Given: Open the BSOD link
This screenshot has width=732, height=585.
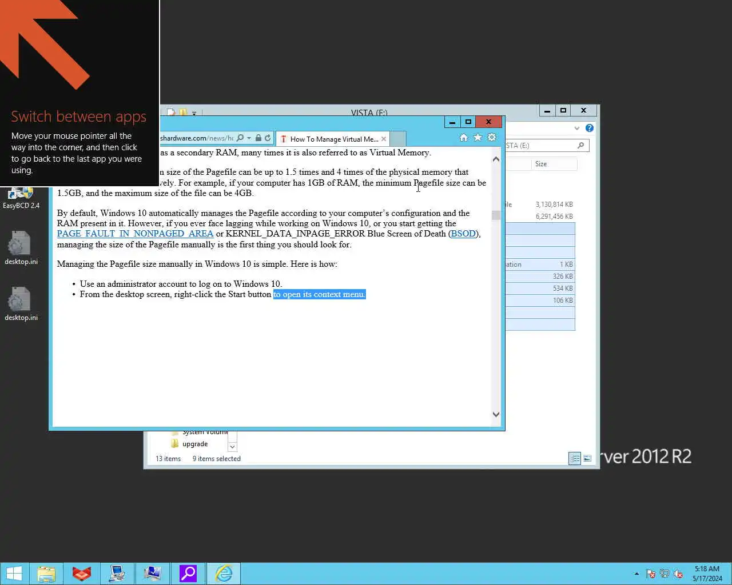Looking at the screenshot, I should (463, 234).
